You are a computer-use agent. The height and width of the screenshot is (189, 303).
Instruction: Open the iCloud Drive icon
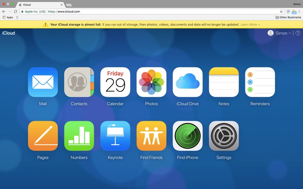click(x=188, y=82)
